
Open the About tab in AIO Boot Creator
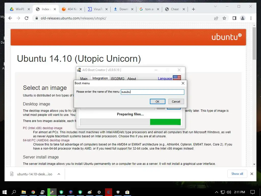(x=132, y=79)
